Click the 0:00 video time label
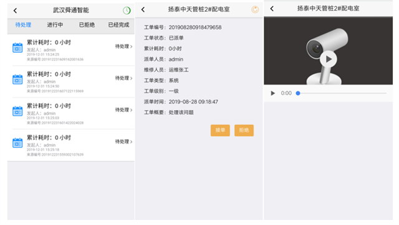399x225 pixels. (286, 93)
